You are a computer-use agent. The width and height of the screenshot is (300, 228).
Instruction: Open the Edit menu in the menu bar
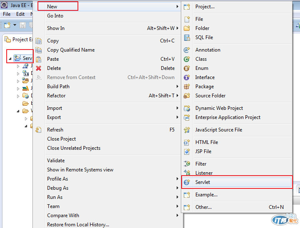(20, 14)
